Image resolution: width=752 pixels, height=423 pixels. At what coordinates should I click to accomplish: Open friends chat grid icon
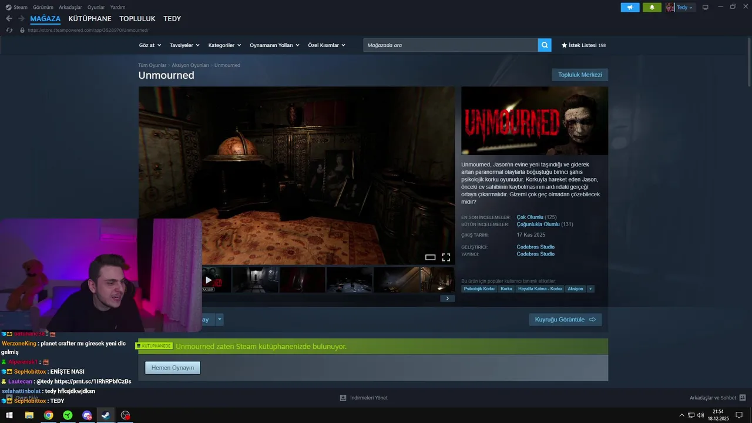743,398
